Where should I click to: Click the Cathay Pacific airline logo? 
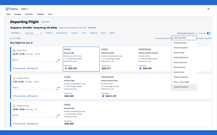click(14, 50)
